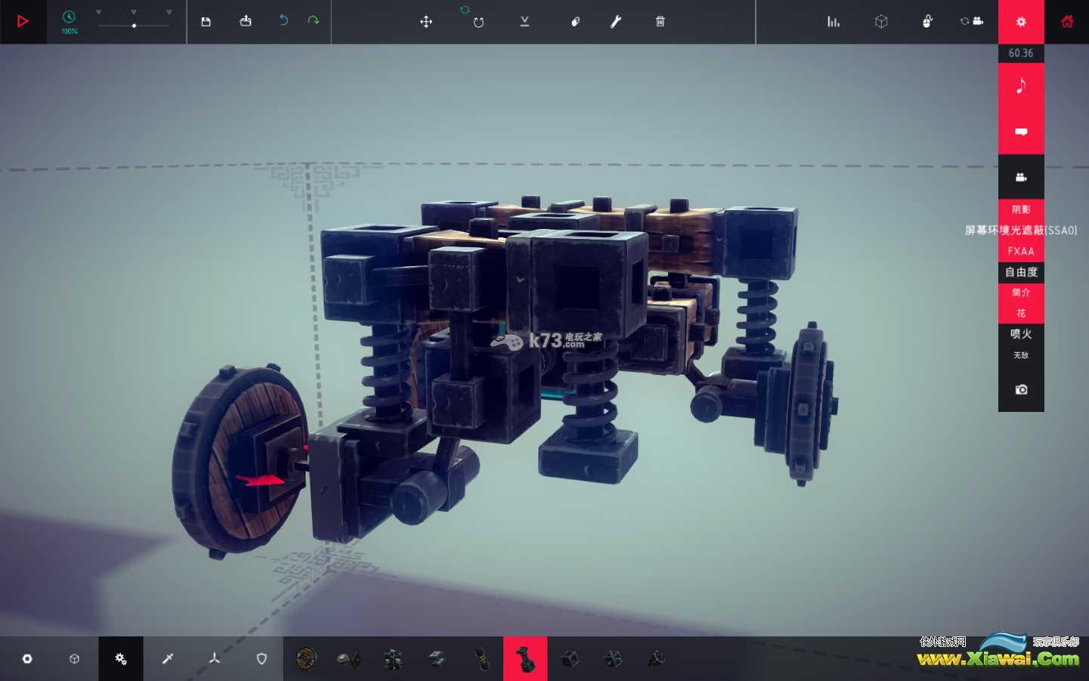Select the middle time scale preset arrow
This screenshot has height=681, width=1089.
pos(134,12)
